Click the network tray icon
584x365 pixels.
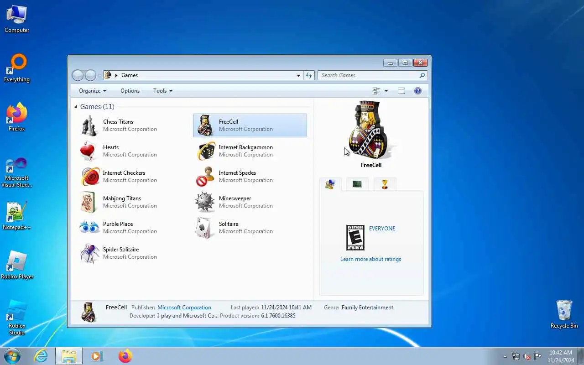(x=516, y=356)
